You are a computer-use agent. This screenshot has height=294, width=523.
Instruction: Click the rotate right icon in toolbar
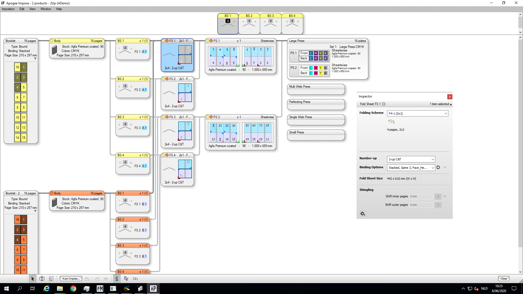pyautogui.click(x=97, y=278)
